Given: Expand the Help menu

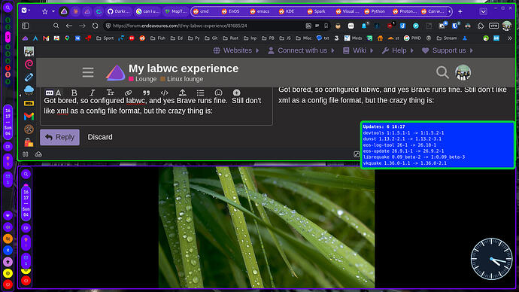Looking at the screenshot, I should click(398, 50).
